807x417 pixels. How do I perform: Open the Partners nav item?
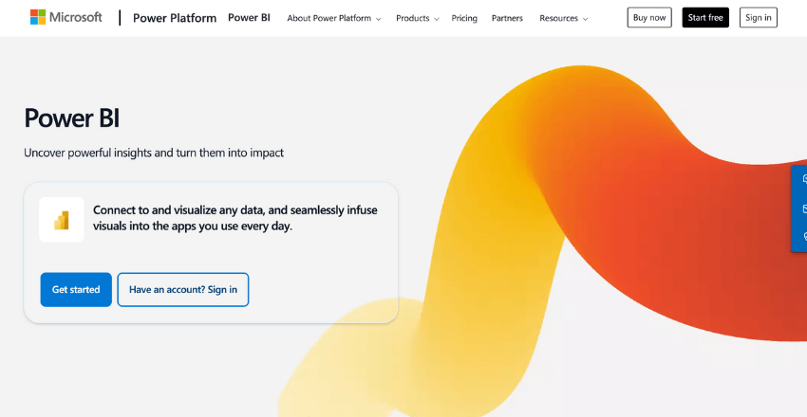point(507,18)
